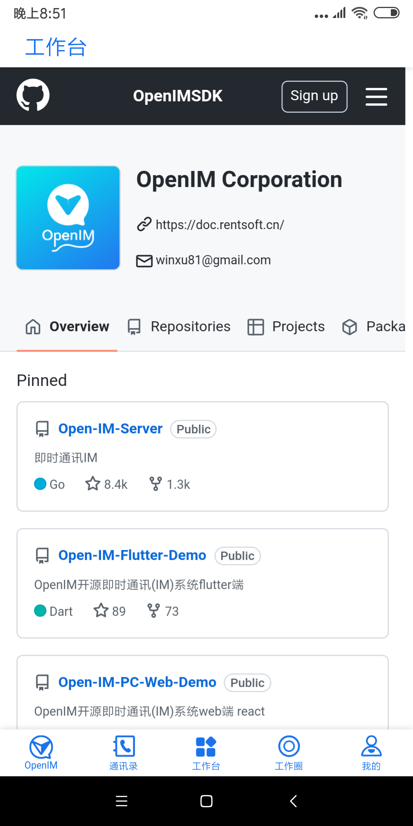Click the home icon in Overview tab
This screenshot has width=413, height=826.
(33, 327)
